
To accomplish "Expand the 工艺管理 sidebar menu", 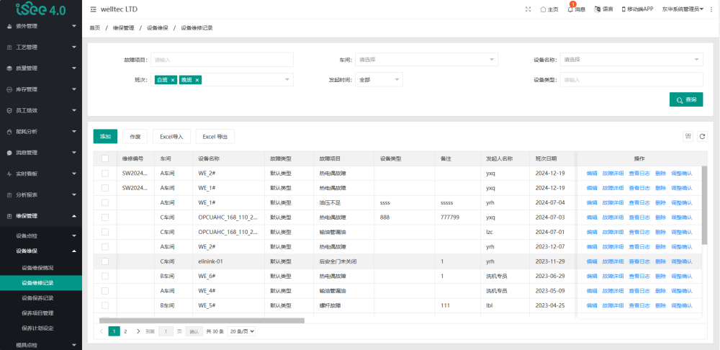I will pyautogui.click(x=41, y=47).
